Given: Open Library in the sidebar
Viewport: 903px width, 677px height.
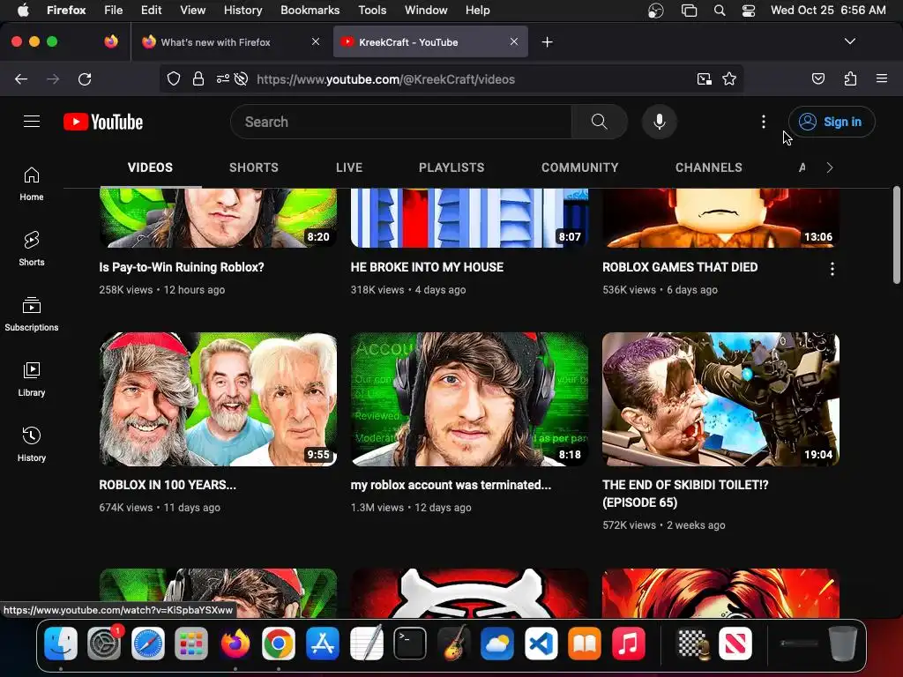Looking at the screenshot, I should 32,379.
